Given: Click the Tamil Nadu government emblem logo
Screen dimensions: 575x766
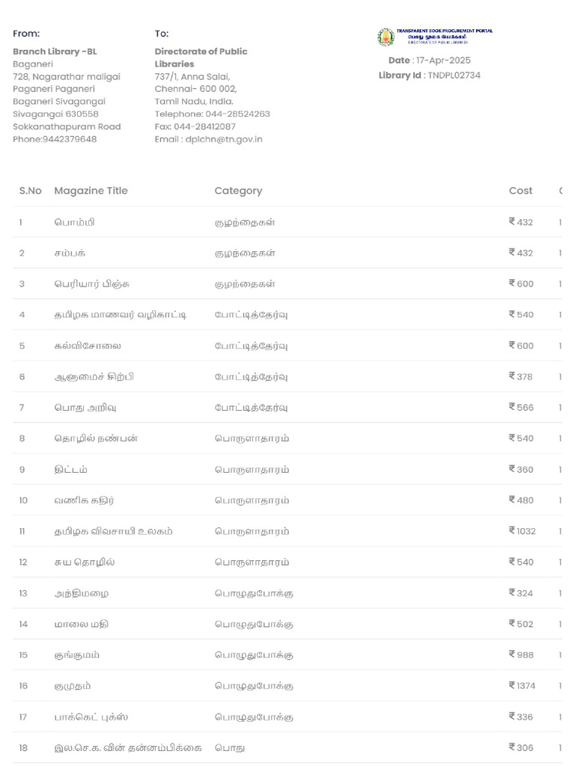Looking at the screenshot, I should coord(386,37).
